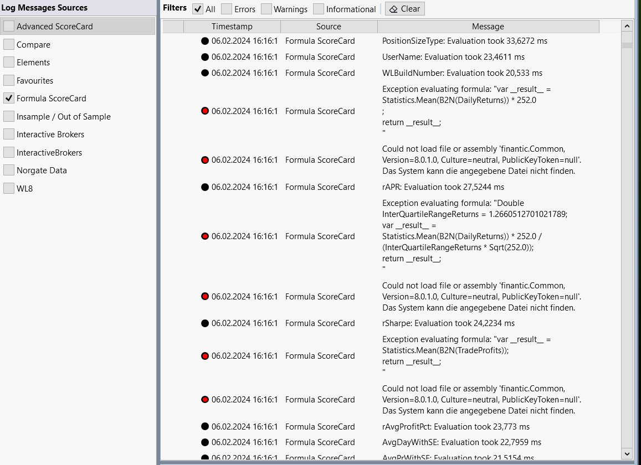Click the Source column header

pos(329,27)
